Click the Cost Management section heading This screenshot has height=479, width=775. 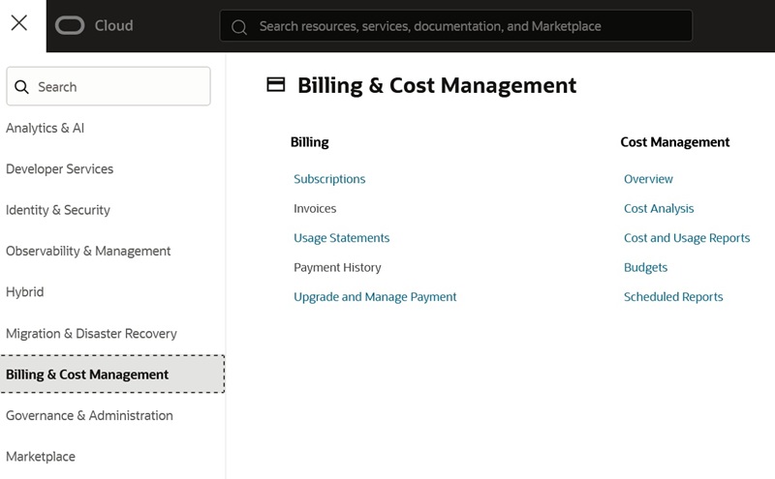674,142
